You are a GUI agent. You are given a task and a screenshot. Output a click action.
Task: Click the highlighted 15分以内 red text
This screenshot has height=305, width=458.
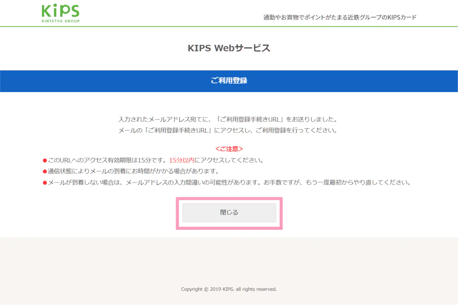(182, 160)
